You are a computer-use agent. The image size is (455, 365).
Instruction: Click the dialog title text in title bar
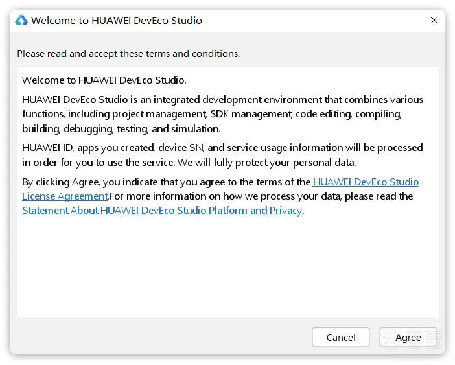[x=117, y=20]
